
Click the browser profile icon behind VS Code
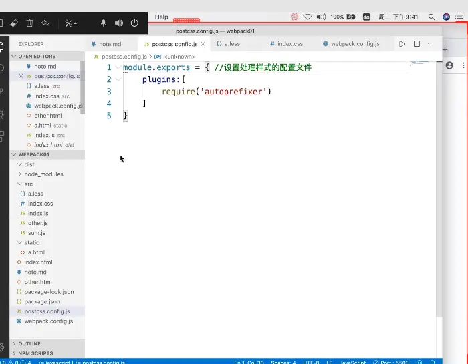point(449,65)
